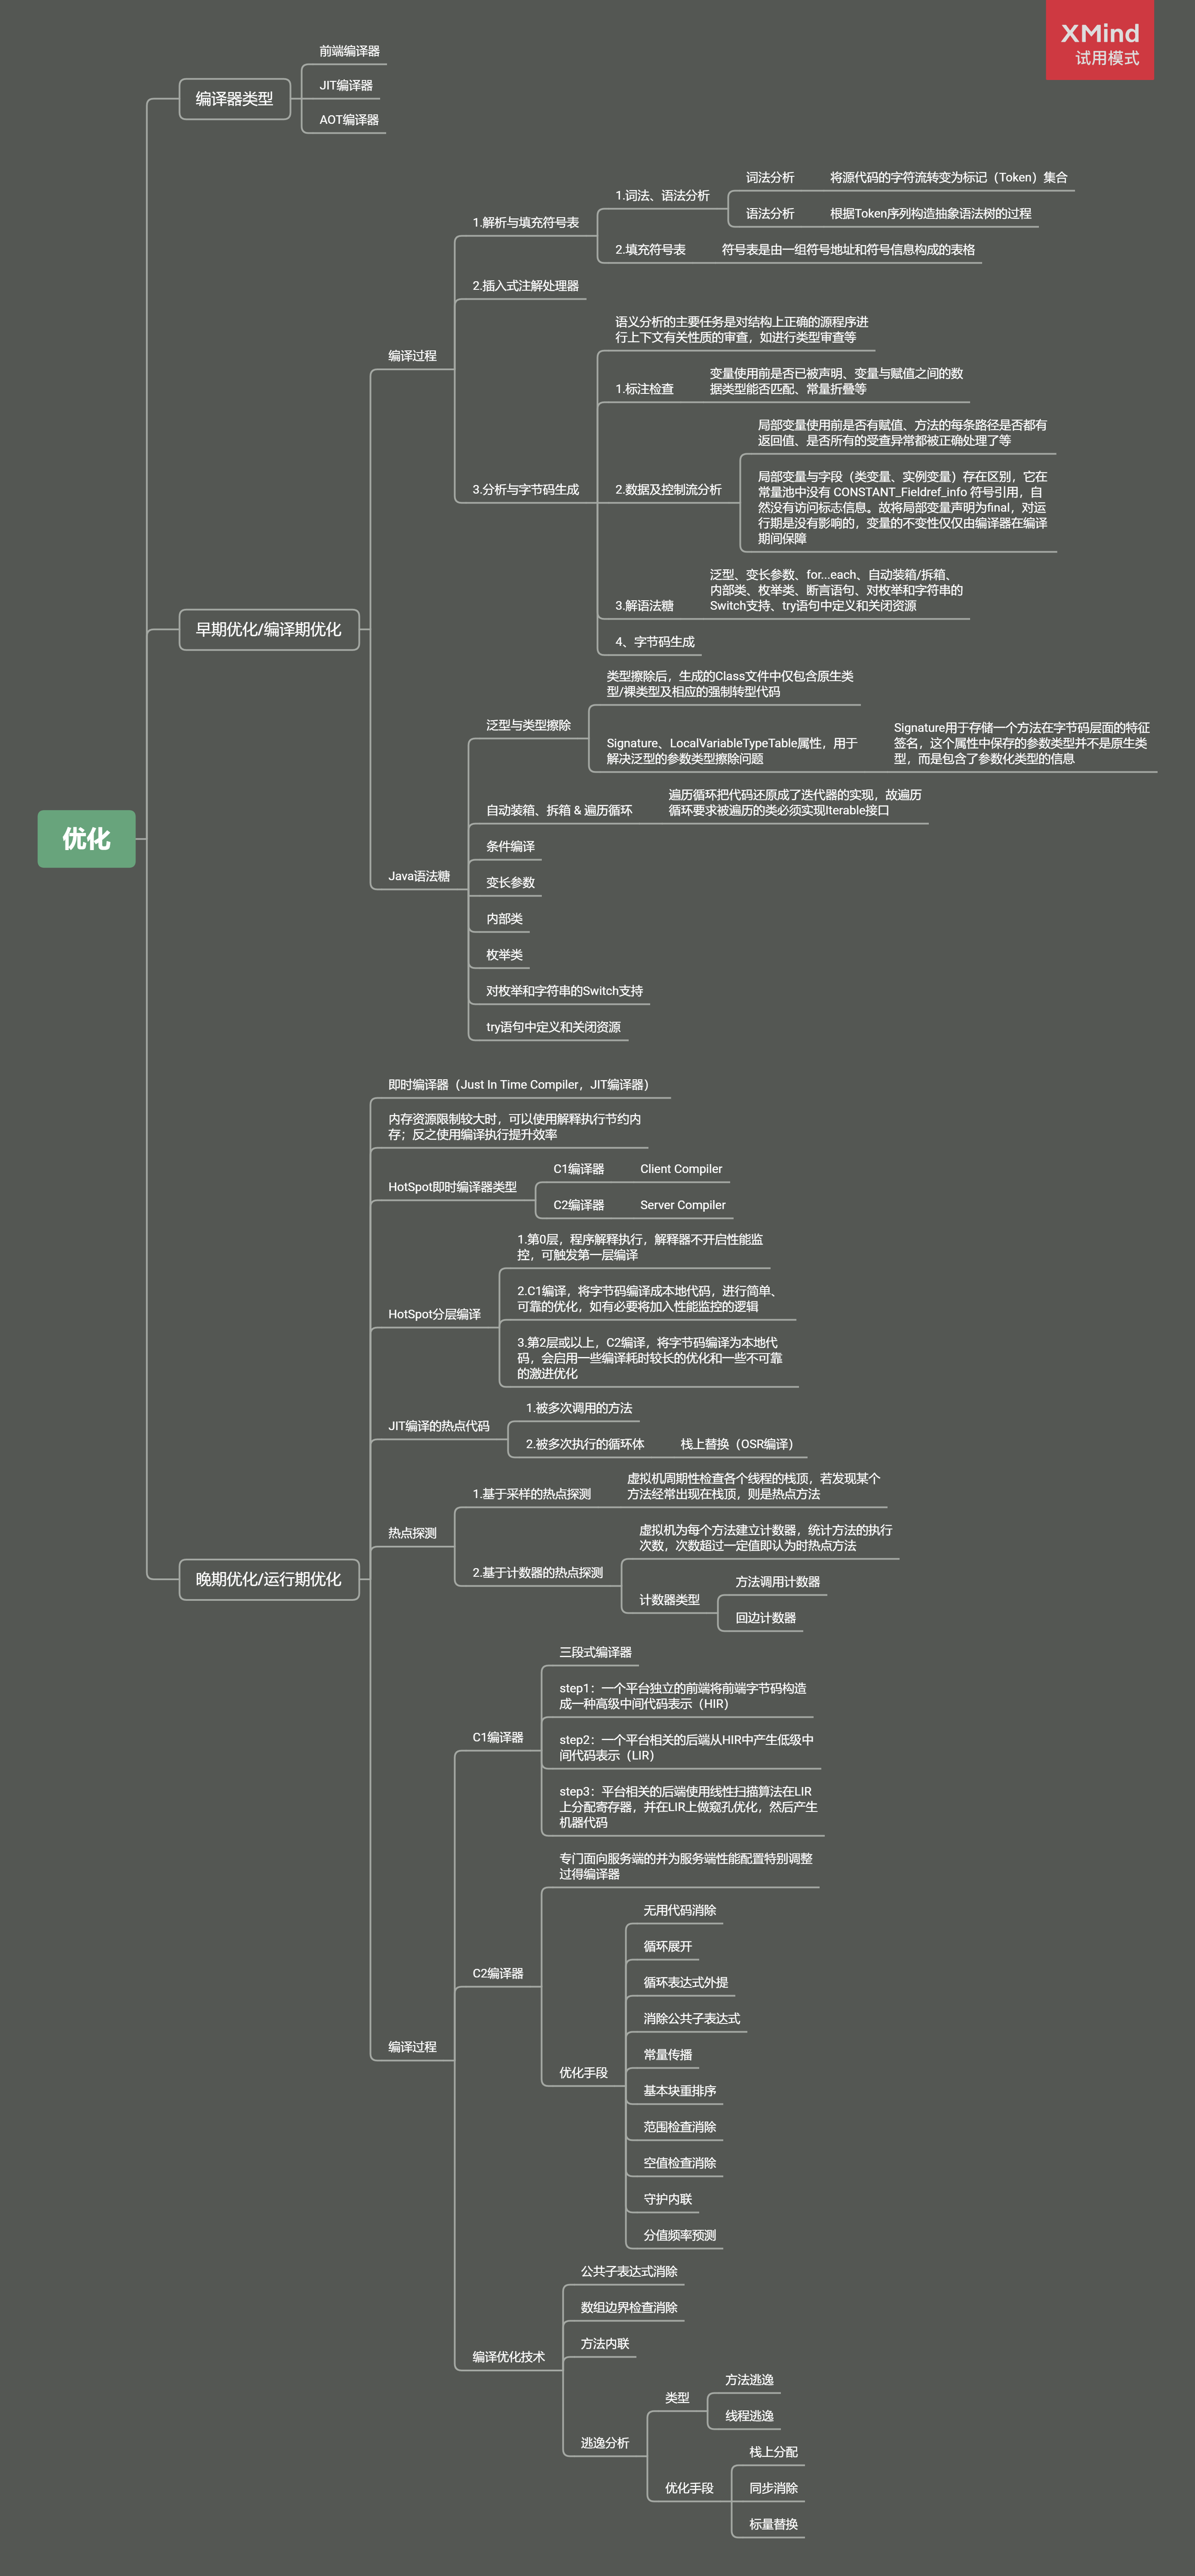This screenshot has height=2576, width=1195.
Task: Select the 热点探测 topic
Action: pos(412,1532)
